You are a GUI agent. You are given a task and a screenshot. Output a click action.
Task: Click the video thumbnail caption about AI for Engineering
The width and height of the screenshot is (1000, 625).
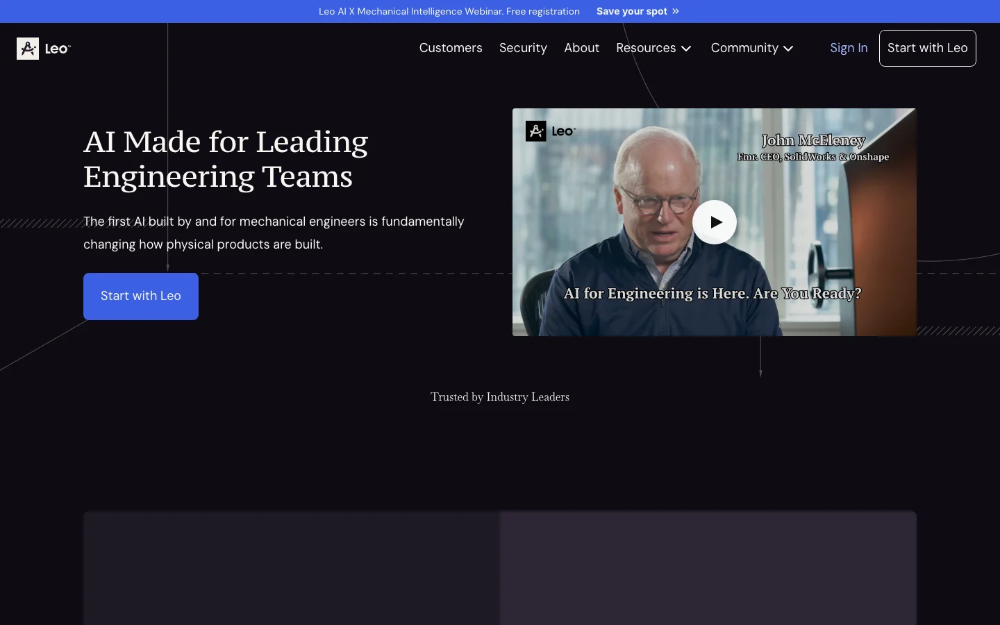tap(712, 294)
